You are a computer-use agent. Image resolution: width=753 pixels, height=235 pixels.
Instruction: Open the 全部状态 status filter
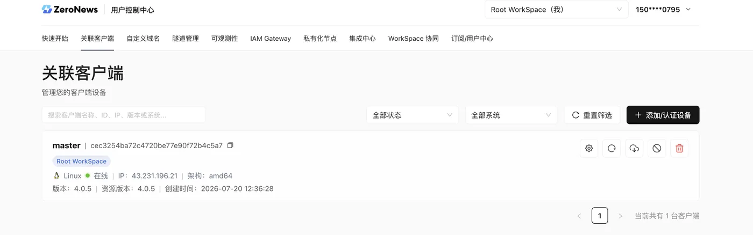pos(413,115)
